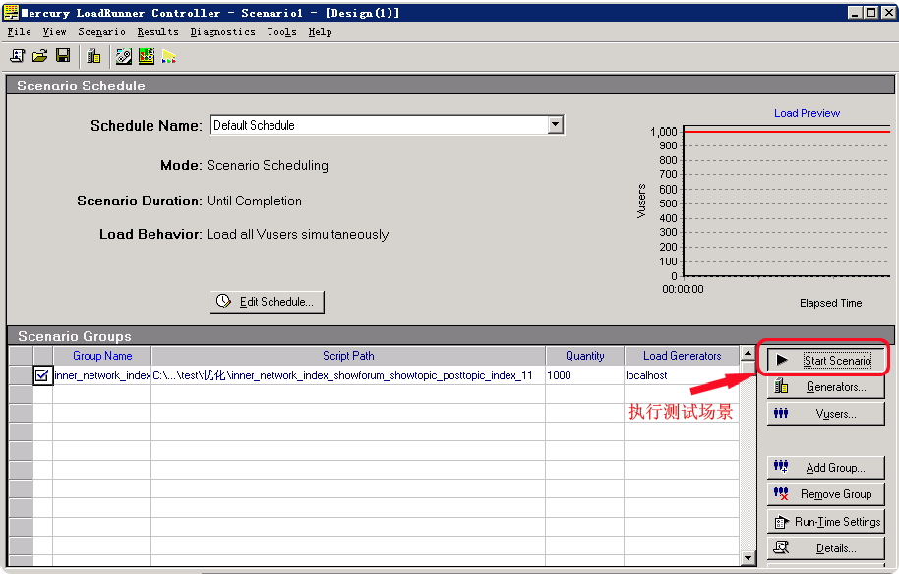The height and width of the screenshot is (574, 899).
Task: Click the row selector of first group row
Action: [x=21, y=375]
